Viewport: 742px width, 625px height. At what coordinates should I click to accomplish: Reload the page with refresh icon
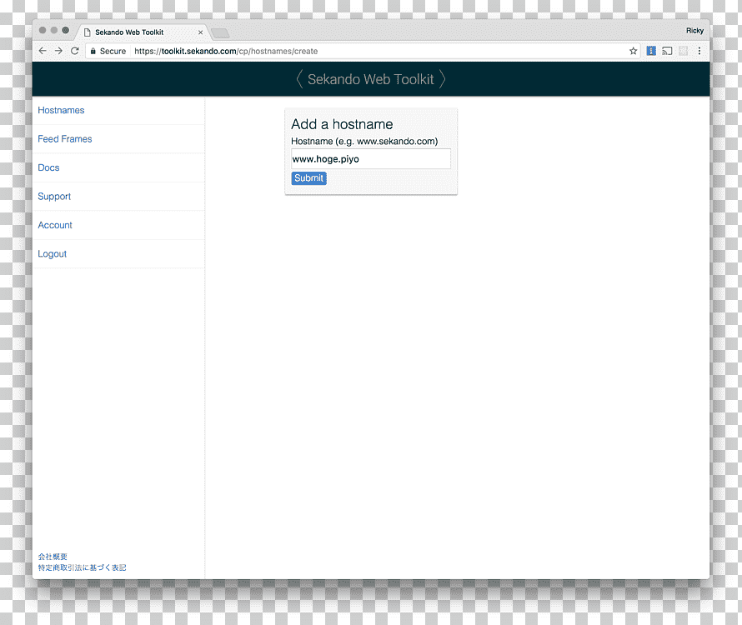pyautogui.click(x=75, y=51)
